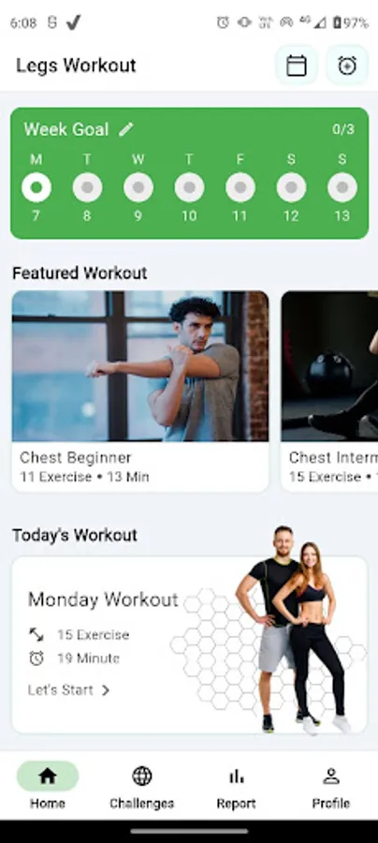Open the calendar icon in header
The height and width of the screenshot is (843, 378).
(297, 66)
